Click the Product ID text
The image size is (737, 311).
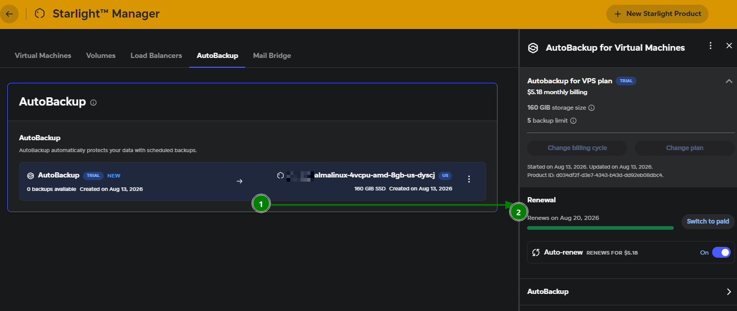click(596, 175)
